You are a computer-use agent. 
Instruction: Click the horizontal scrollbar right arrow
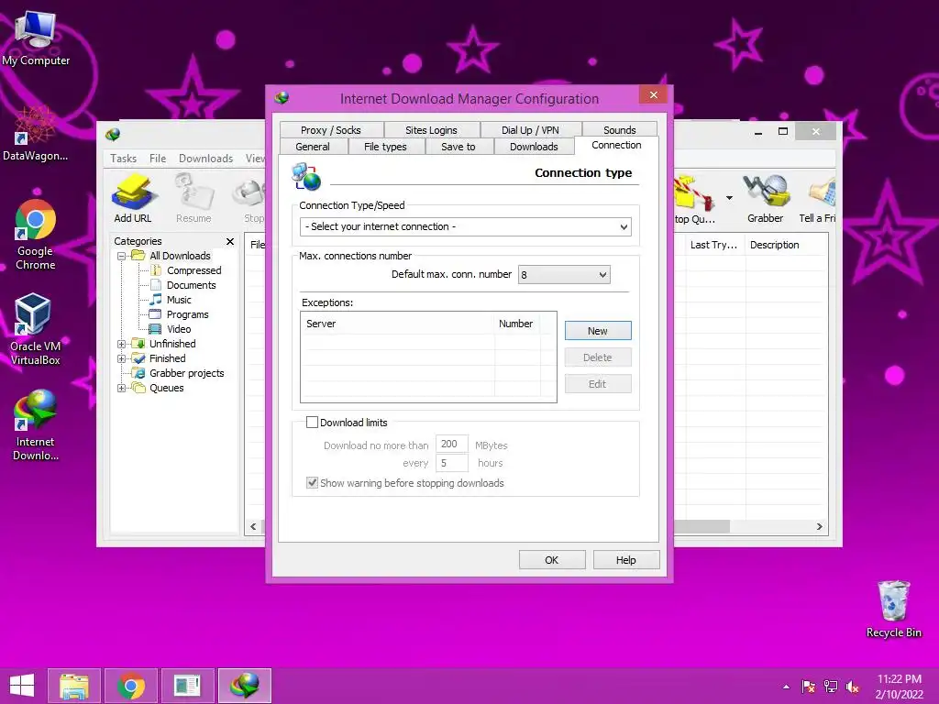tap(819, 527)
